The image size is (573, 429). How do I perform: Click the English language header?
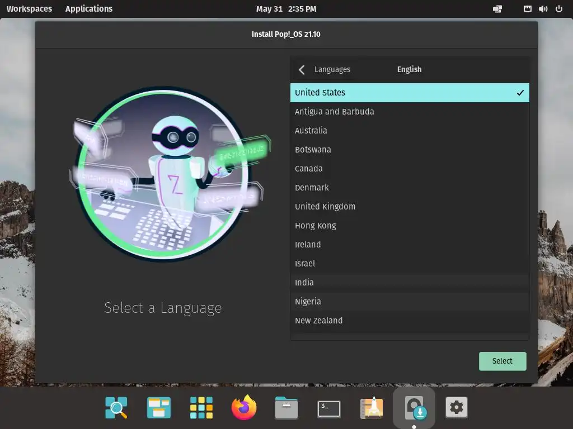(409, 69)
